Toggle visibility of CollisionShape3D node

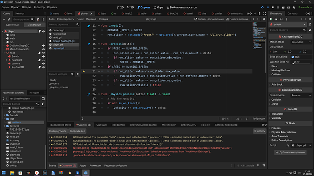coord(43,46)
